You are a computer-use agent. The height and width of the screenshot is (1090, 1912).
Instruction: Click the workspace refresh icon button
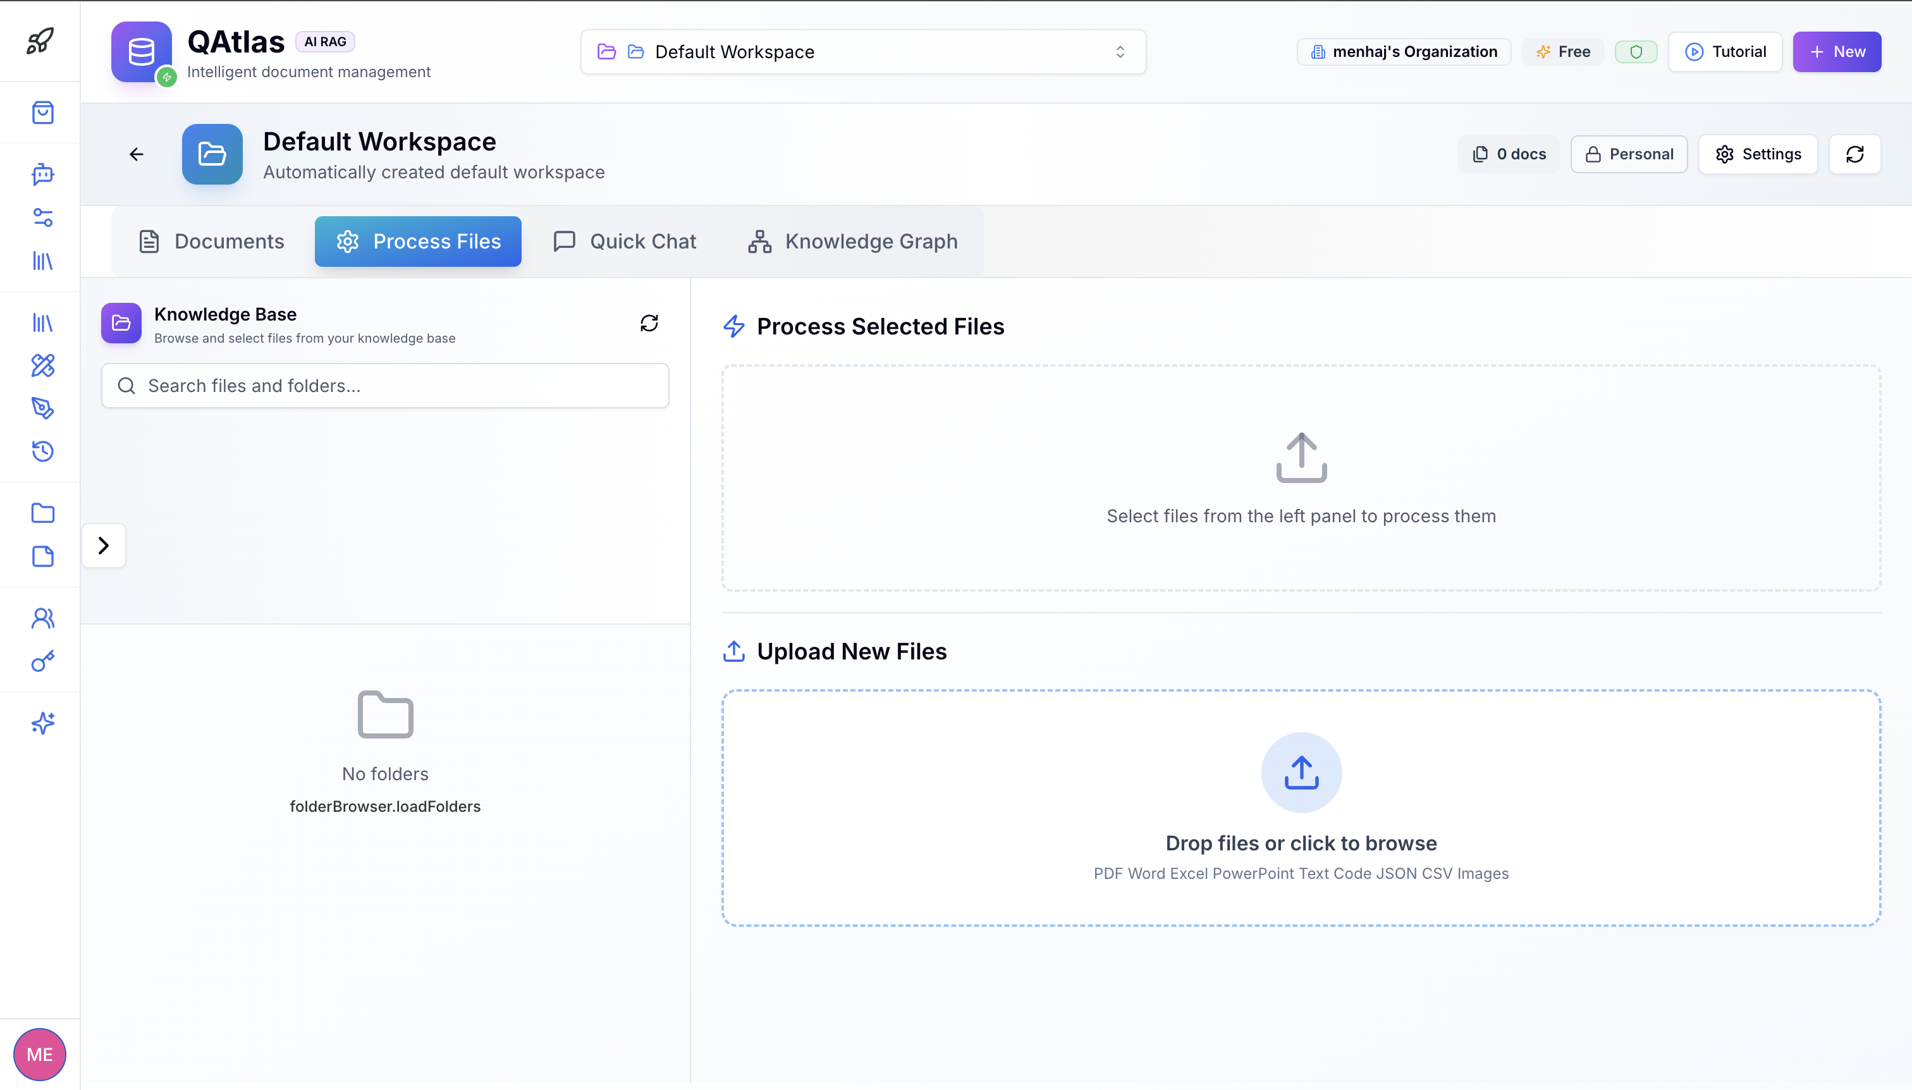(1854, 154)
